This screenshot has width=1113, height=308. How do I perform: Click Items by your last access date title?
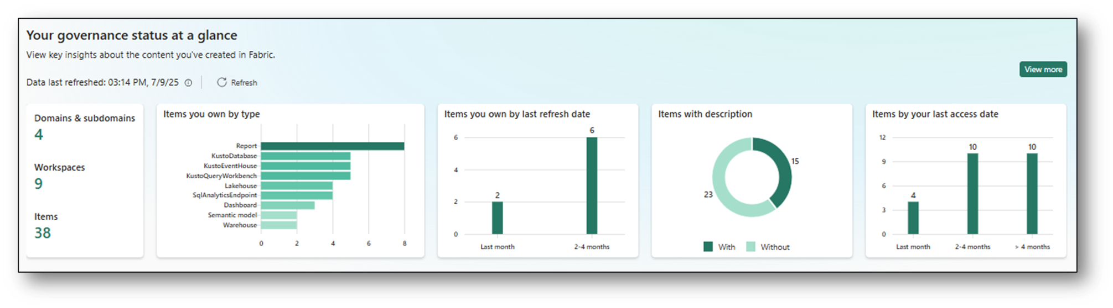[x=935, y=114]
